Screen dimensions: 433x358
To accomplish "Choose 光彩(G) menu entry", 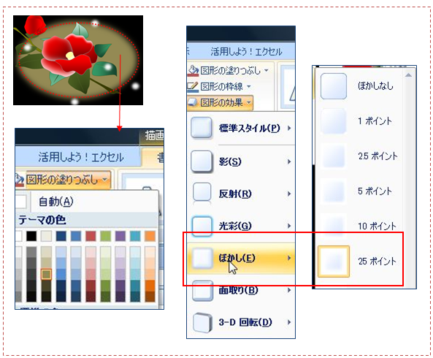I will [241, 226].
